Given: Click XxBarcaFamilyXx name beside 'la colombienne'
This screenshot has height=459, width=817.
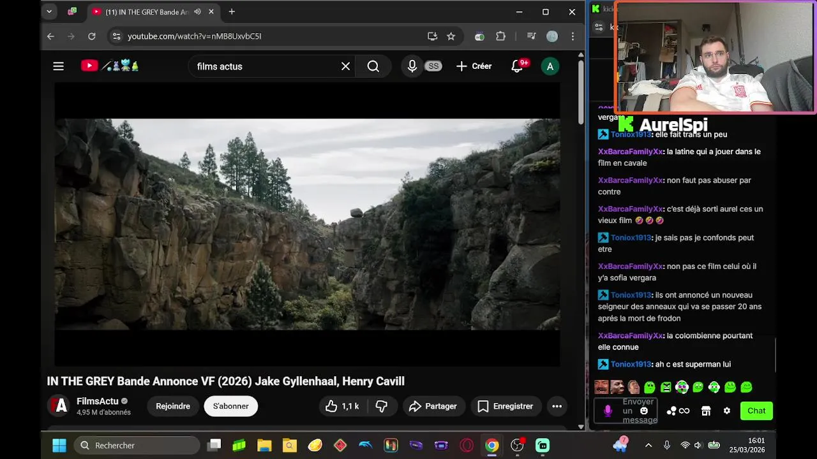Looking at the screenshot, I should (630, 336).
